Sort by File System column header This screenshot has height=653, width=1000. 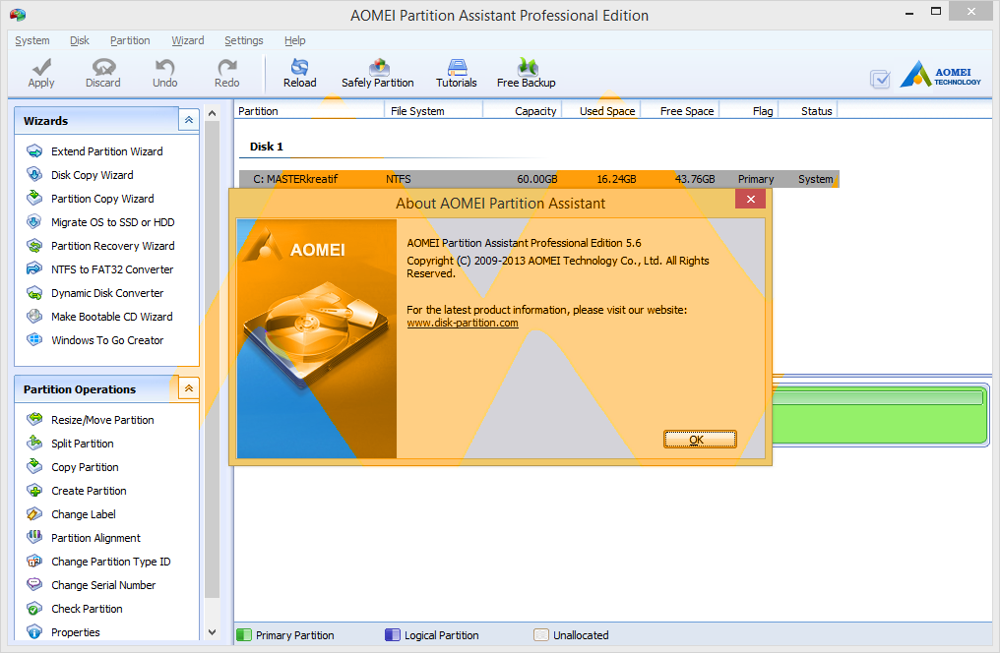point(434,111)
